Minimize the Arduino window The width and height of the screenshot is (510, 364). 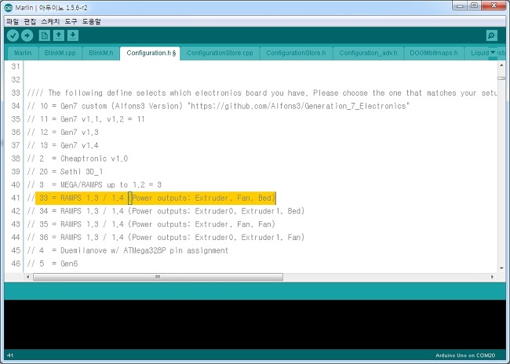[460, 5]
